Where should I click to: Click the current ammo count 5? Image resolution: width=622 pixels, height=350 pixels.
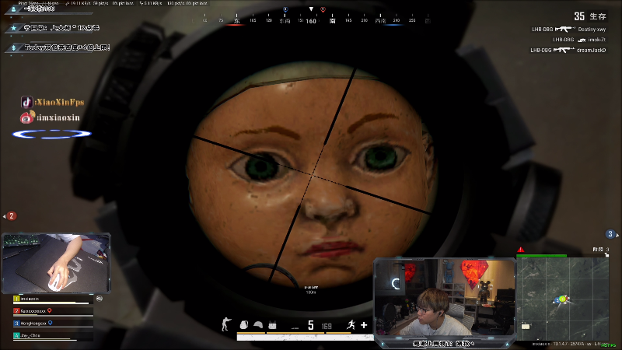coord(310,325)
